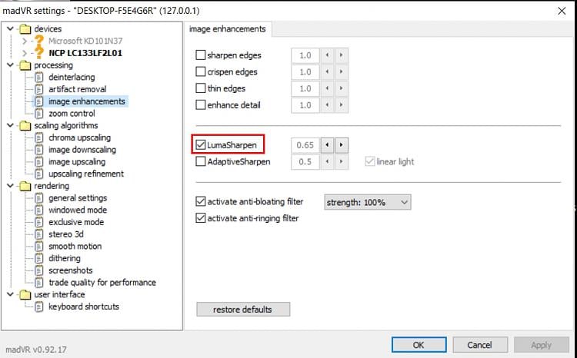Click the scaling algorithms folder icon
The width and height of the screenshot is (577, 358).
click(x=25, y=125)
